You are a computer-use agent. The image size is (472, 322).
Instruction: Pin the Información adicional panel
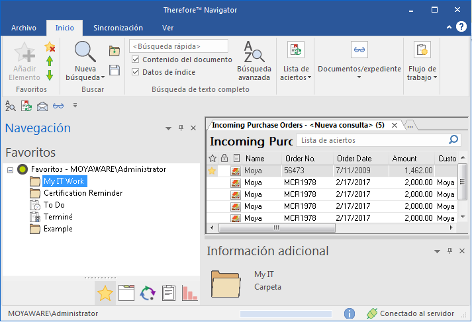click(449, 251)
